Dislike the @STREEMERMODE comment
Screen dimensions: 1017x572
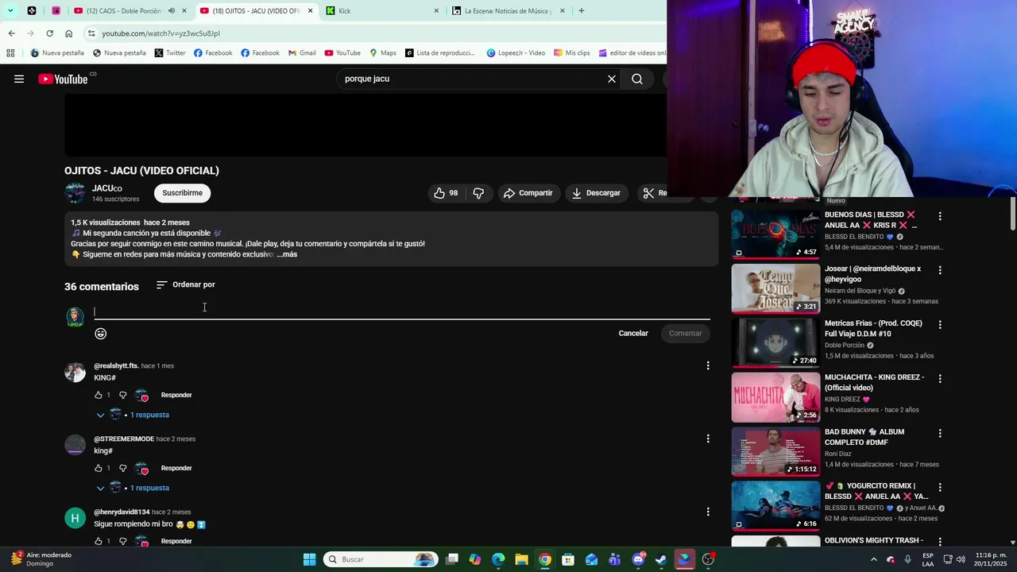123,468
